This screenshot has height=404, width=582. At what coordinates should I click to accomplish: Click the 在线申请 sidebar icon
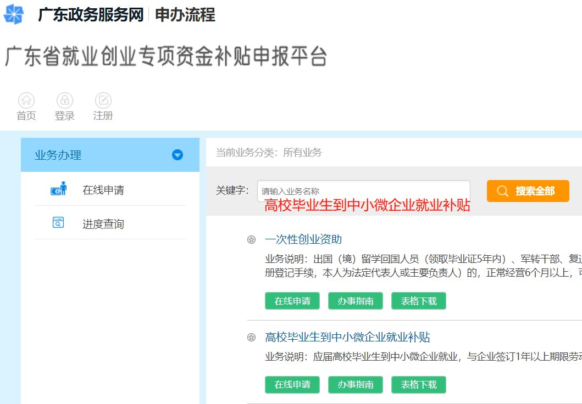pyautogui.click(x=59, y=189)
